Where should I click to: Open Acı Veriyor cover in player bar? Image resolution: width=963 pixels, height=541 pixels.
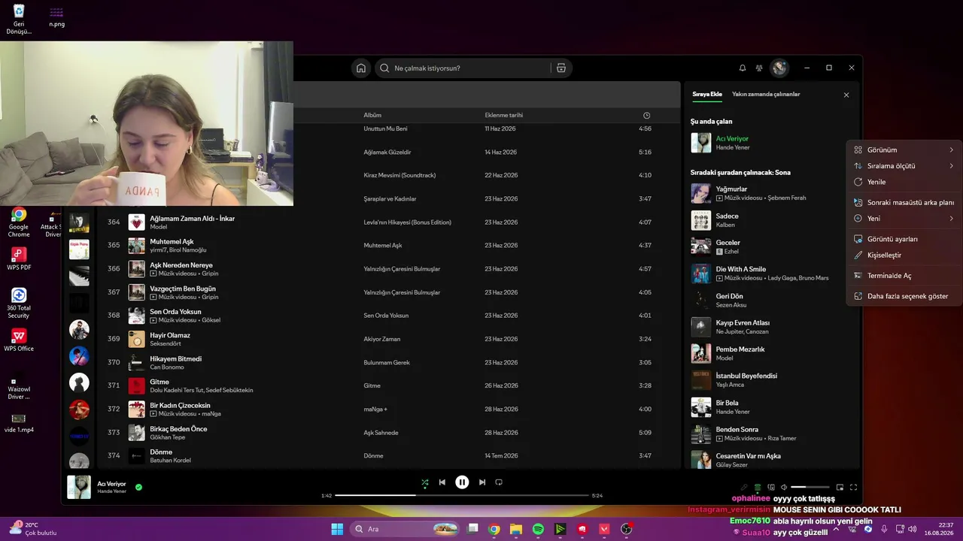79,487
